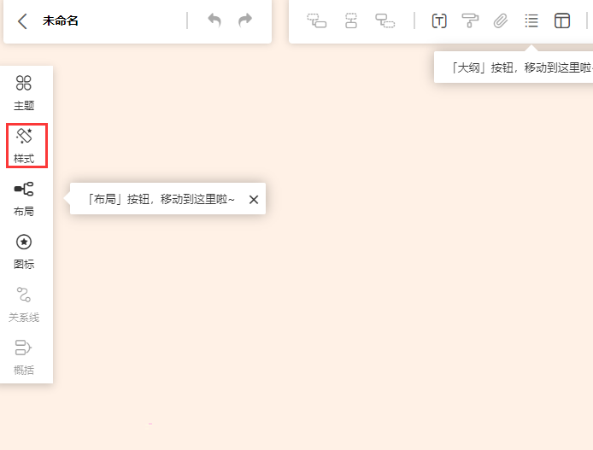Screen dimensions: 593x450
Task: Open the 样式 style panel
Action: pyautogui.click(x=24, y=146)
